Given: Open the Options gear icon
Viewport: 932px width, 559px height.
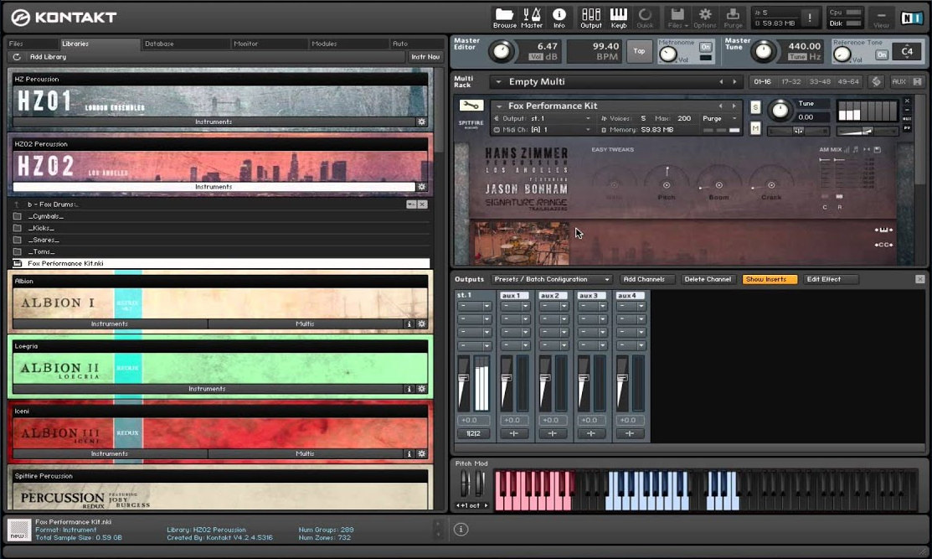Looking at the screenshot, I should [705, 18].
